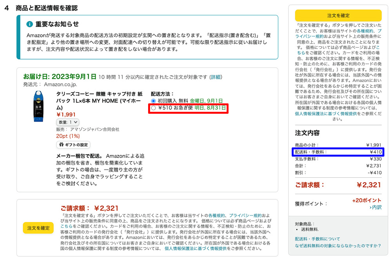
Task: Click 注文内容 heading in sidebar
Action: click(x=307, y=133)
